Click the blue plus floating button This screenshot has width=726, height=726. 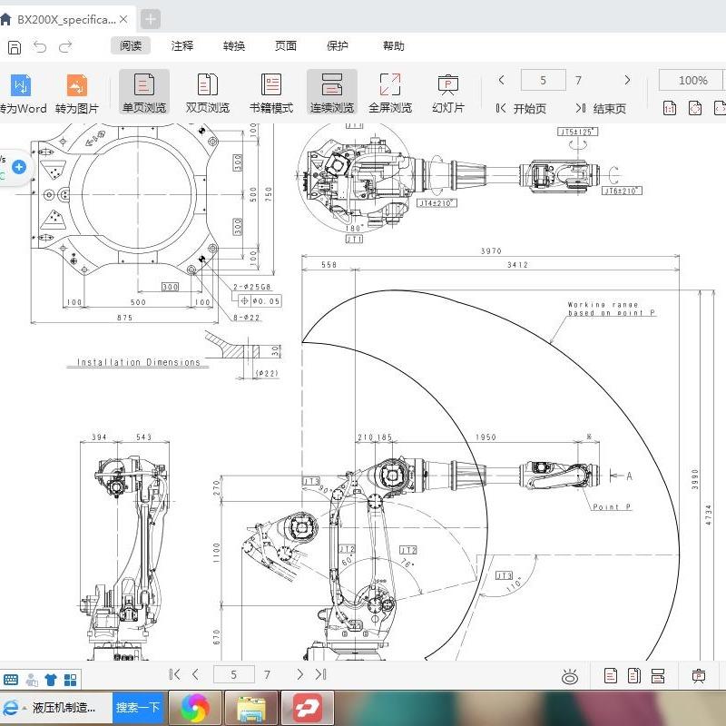pyautogui.click(x=19, y=167)
